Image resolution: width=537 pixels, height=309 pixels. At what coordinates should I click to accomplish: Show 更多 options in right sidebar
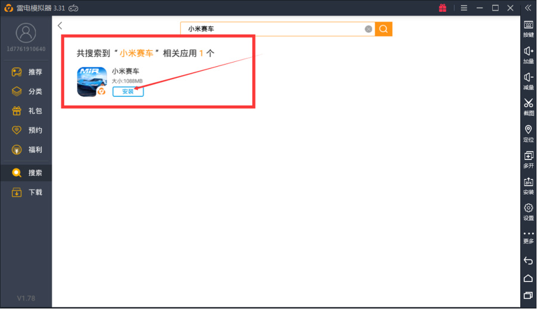click(528, 237)
